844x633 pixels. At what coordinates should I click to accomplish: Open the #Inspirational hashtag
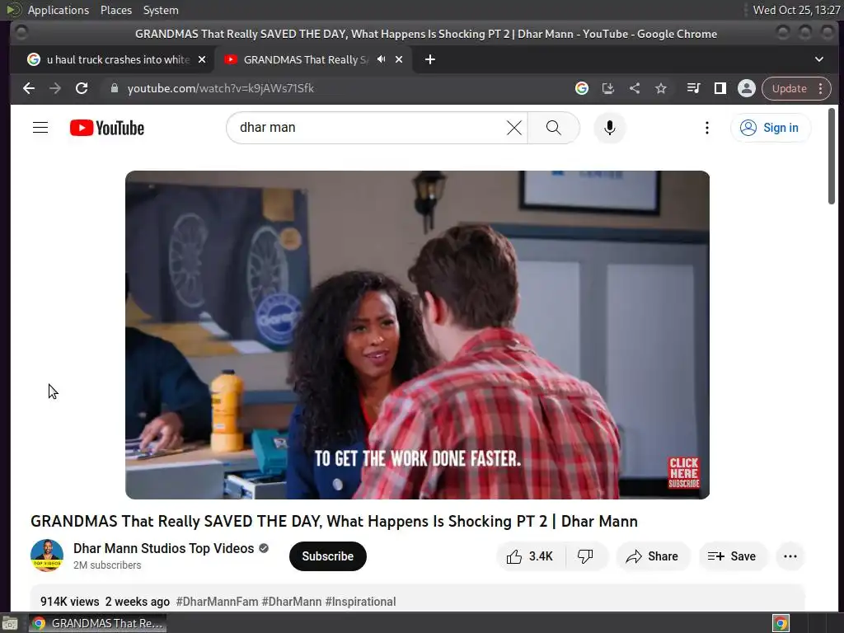360,601
